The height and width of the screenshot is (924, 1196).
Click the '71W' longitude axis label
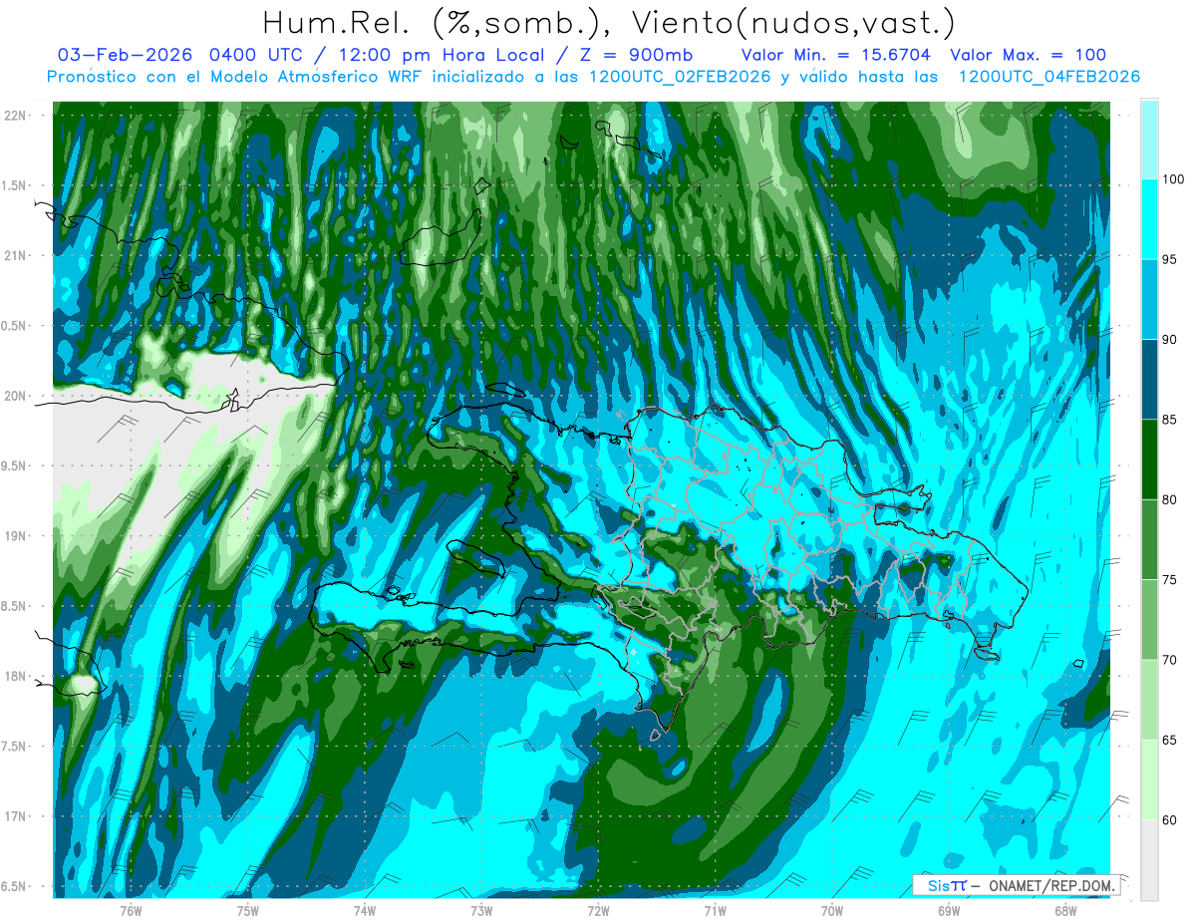click(x=715, y=910)
